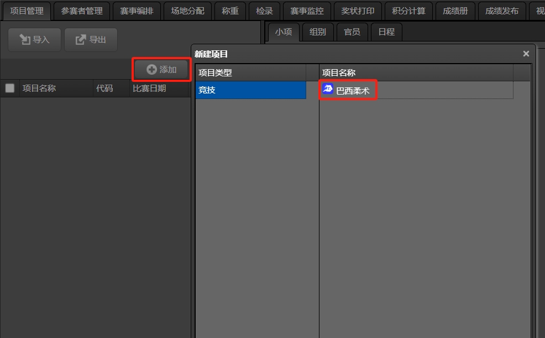Image resolution: width=545 pixels, height=338 pixels.
Task: Open the 成绩册 tab
Action: 455,11
